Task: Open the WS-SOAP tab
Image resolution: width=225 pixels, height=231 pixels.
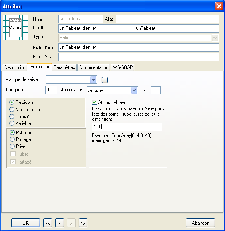Action: (122, 67)
